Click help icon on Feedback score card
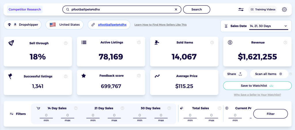 coord(139,75)
